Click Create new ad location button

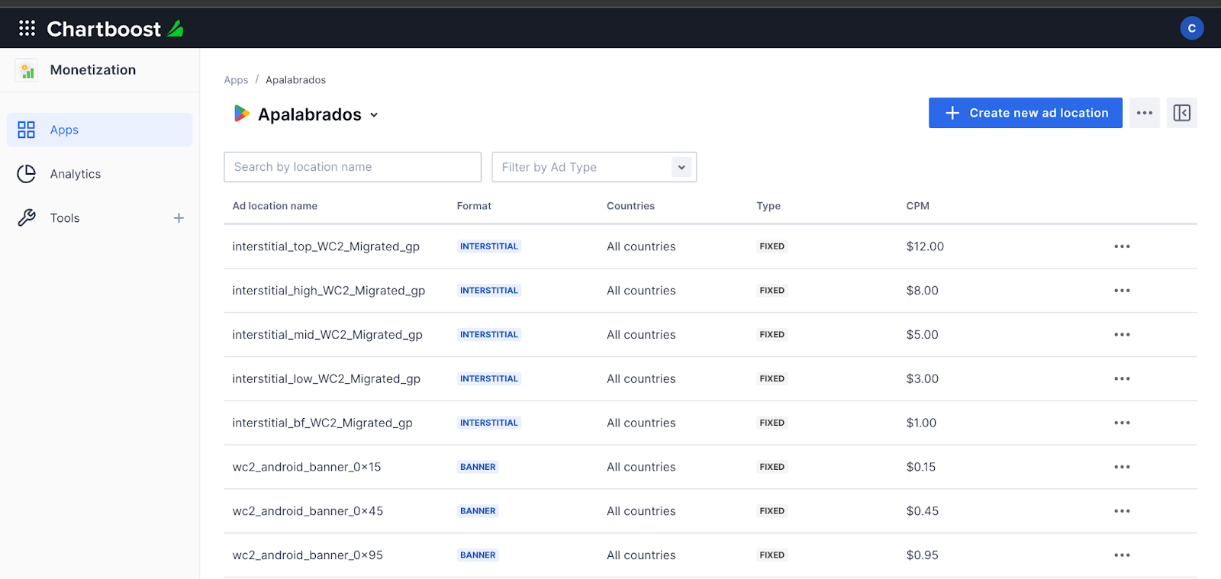pos(1025,113)
